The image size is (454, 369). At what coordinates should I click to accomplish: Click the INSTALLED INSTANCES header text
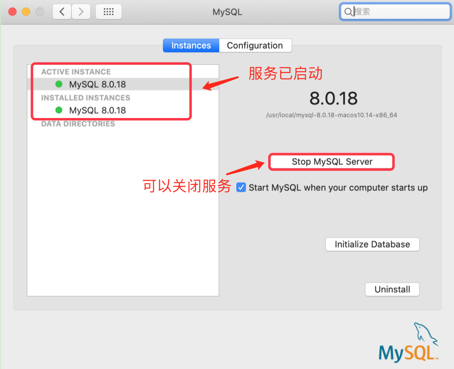(x=86, y=98)
